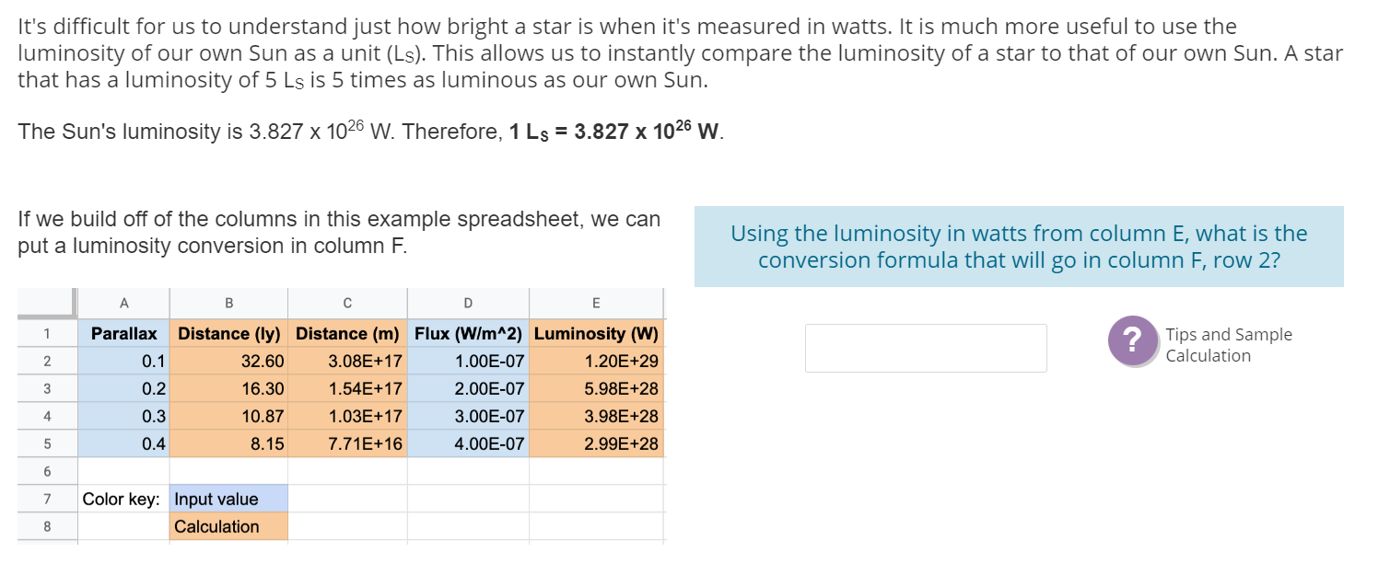Viewport: 1390px width, 564px height.
Task: Select row number 7 in the spreadsheet
Action: [46, 499]
